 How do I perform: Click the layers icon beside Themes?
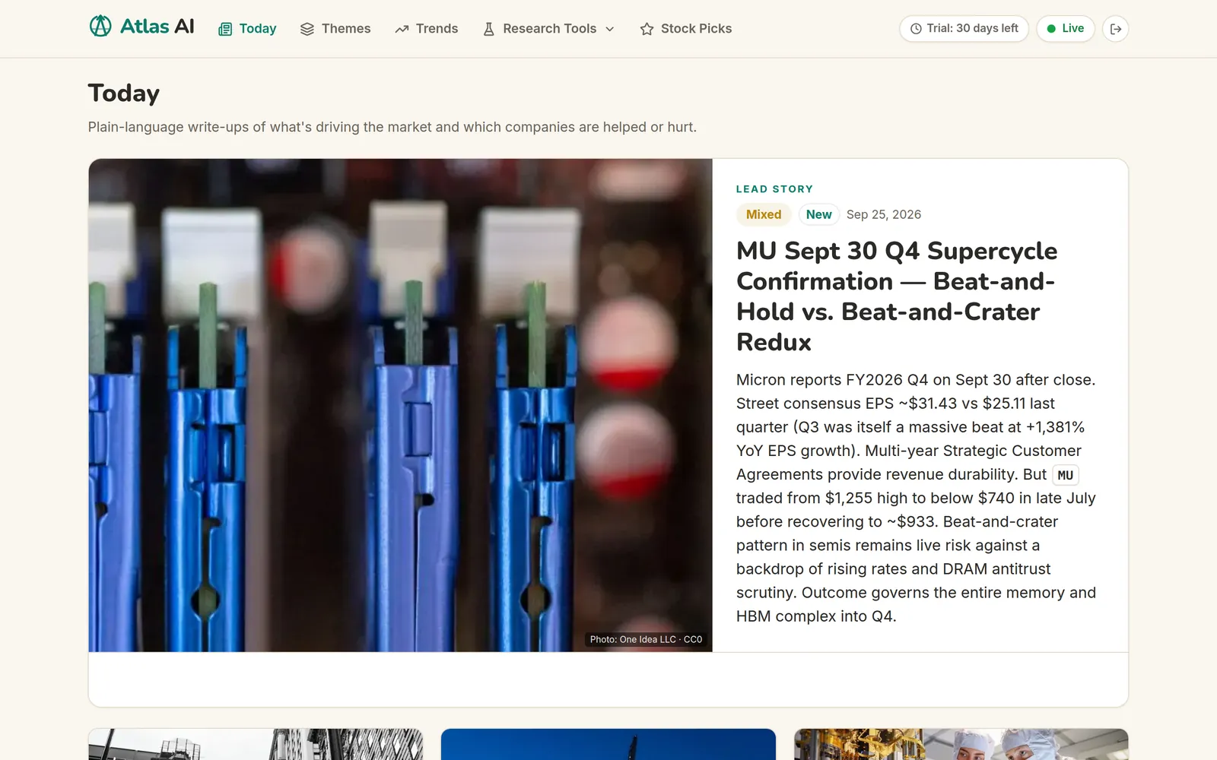(x=307, y=29)
